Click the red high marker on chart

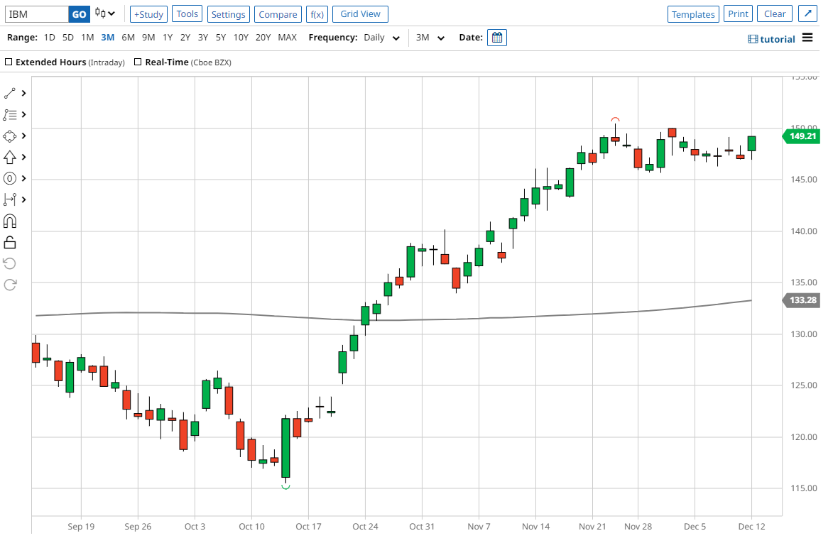point(615,120)
